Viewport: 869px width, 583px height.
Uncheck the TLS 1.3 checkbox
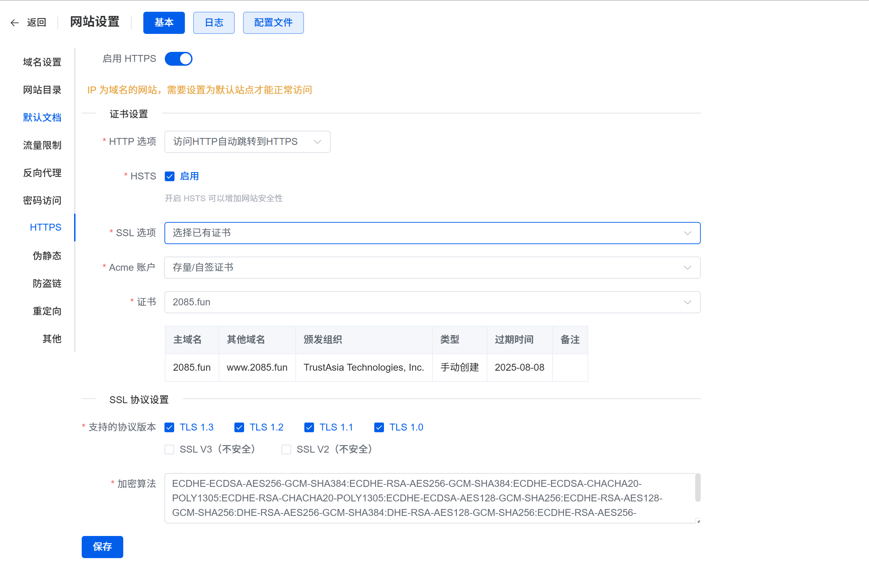tap(170, 428)
